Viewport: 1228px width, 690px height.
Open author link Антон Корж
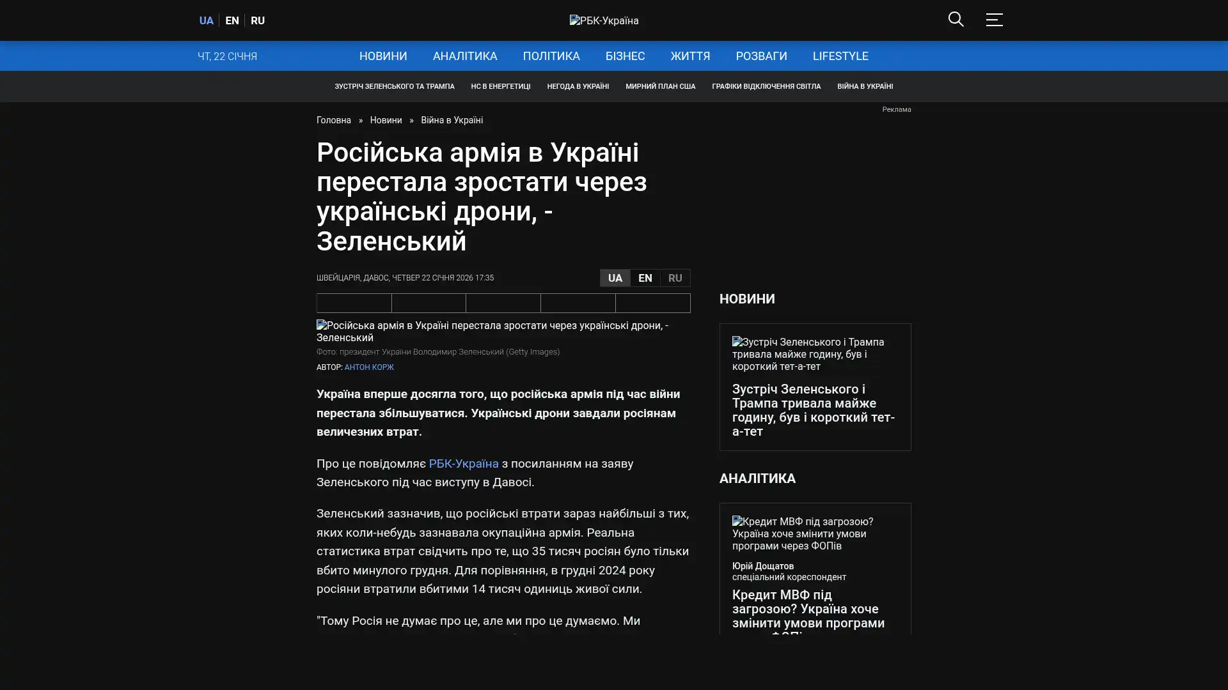pyautogui.click(x=369, y=367)
